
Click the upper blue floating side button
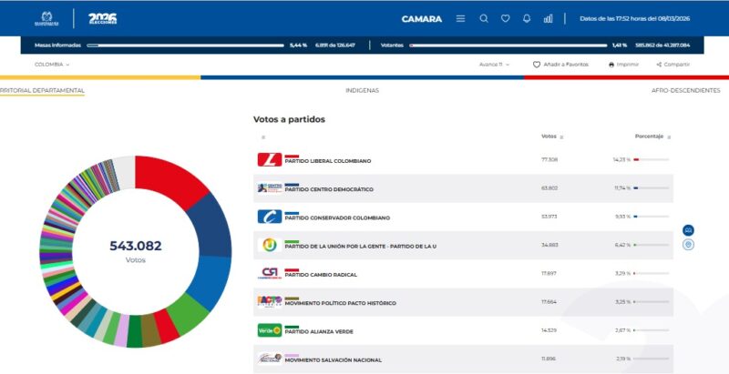pyautogui.click(x=688, y=230)
